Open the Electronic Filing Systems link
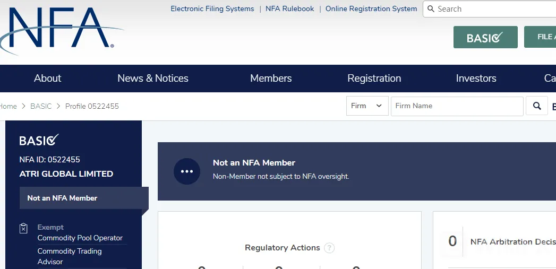The image size is (556, 269). click(x=212, y=9)
